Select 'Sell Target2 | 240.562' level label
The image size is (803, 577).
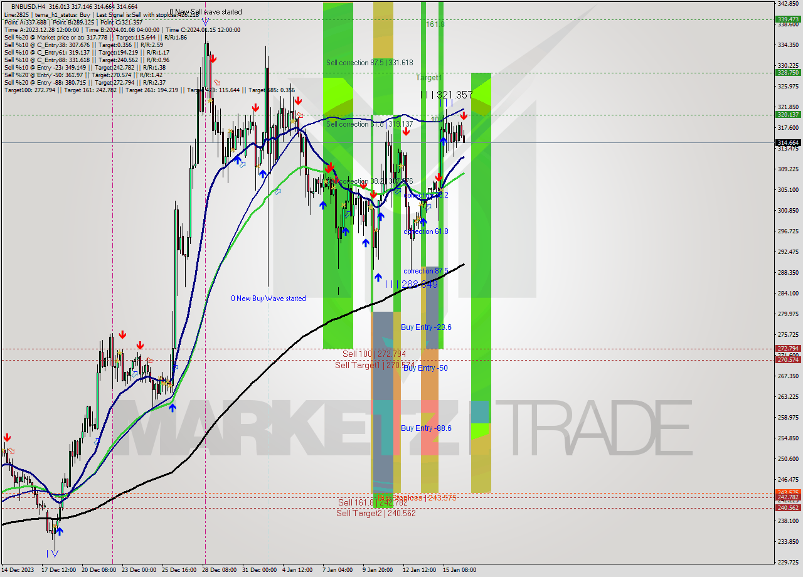[376, 513]
